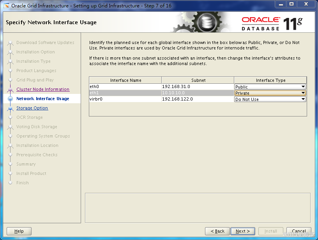Select the virbr0 interface name cell
318x240 pixels.
point(125,99)
